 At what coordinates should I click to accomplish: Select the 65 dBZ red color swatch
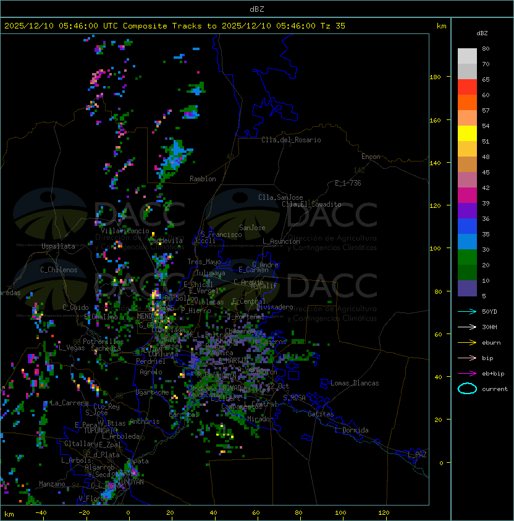(x=467, y=87)
